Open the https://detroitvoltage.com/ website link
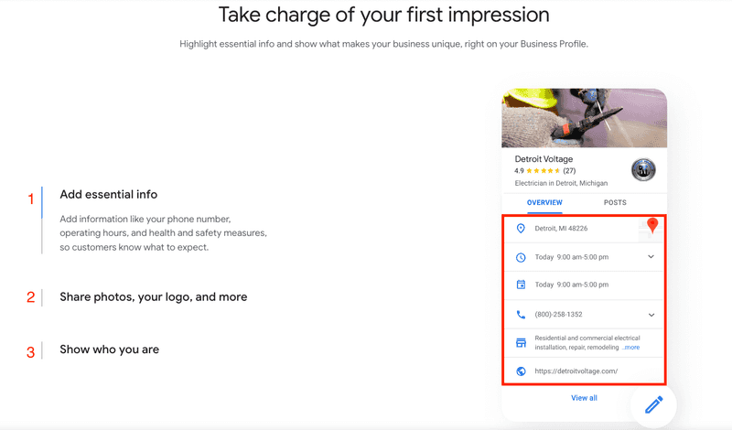Screen dimensions: 732x430 click(576, 371)
